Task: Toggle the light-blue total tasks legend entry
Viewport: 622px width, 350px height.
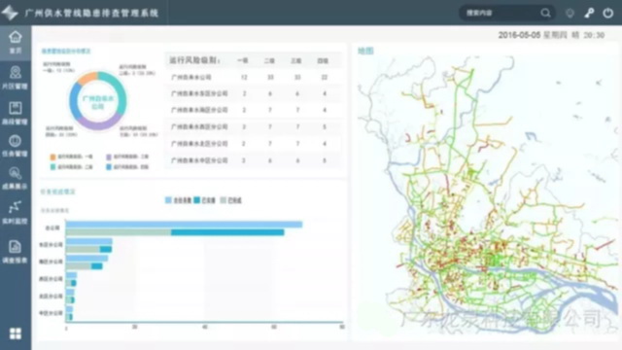Action: coord(178,200)
